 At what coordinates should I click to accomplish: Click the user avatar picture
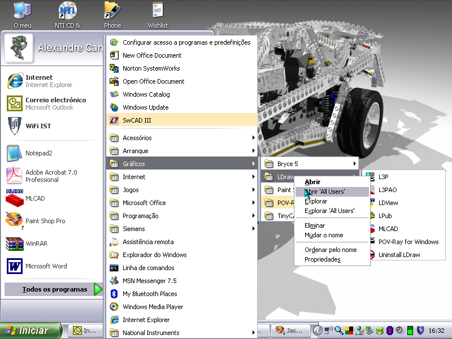click(x=19, y=48)
